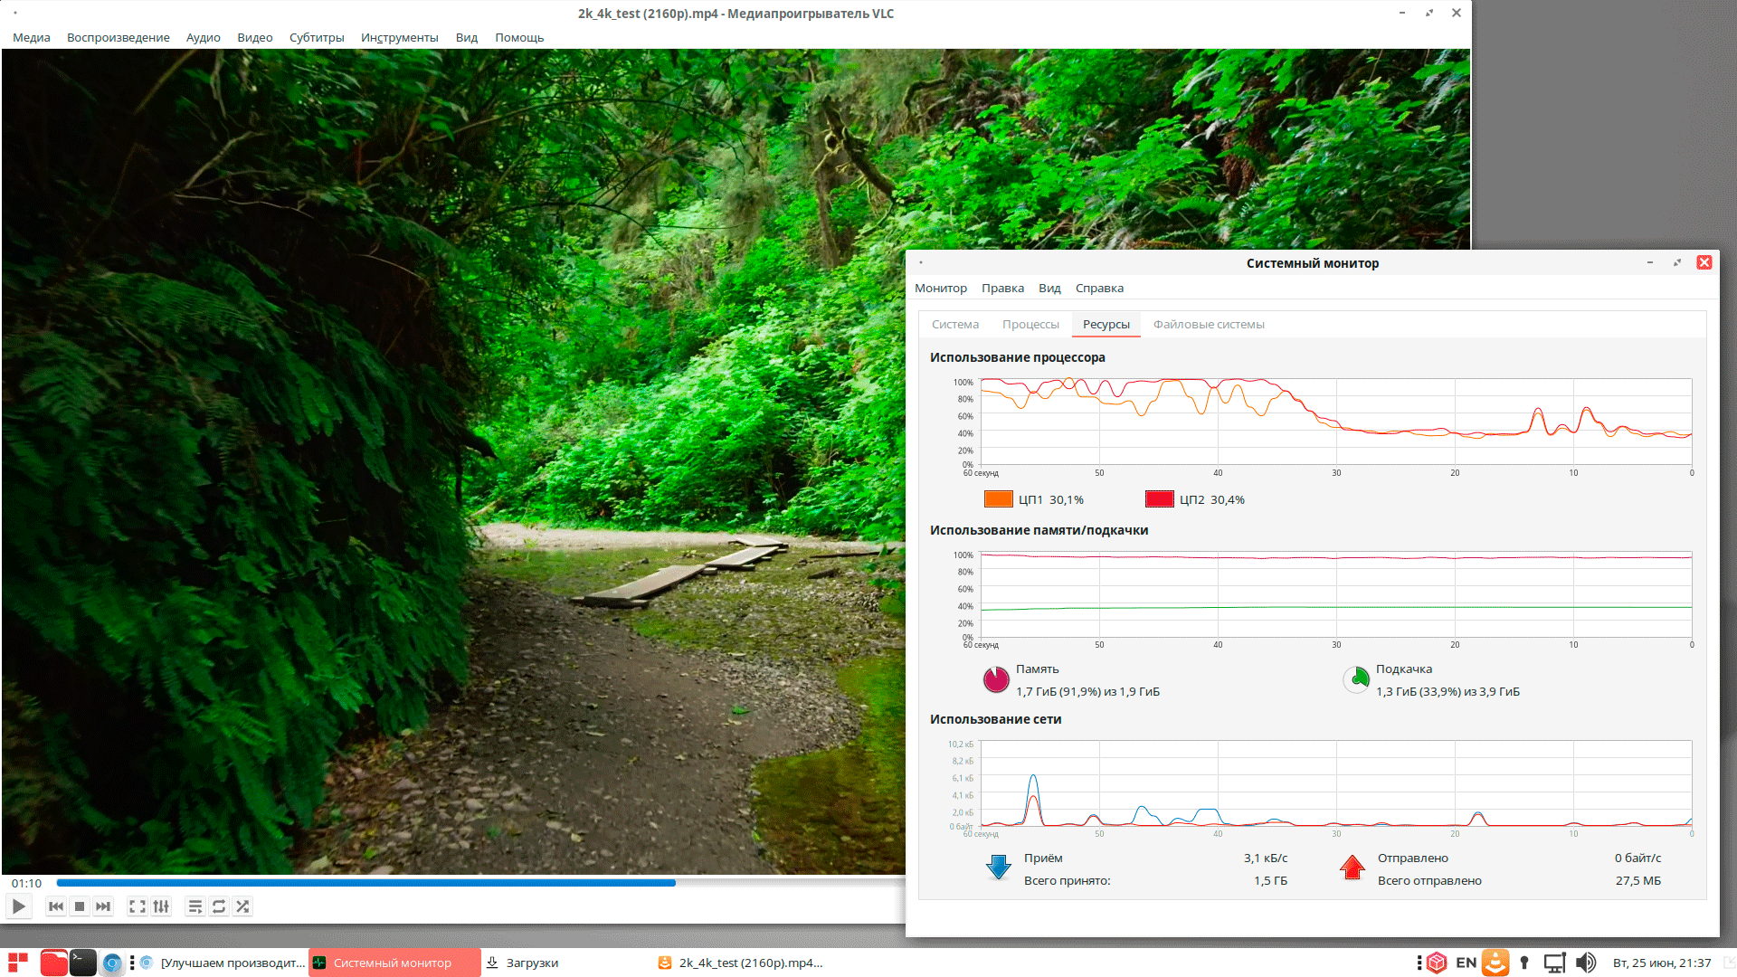
Task: Open the Правка menu in System Monitor
Action: [1002, 288]
